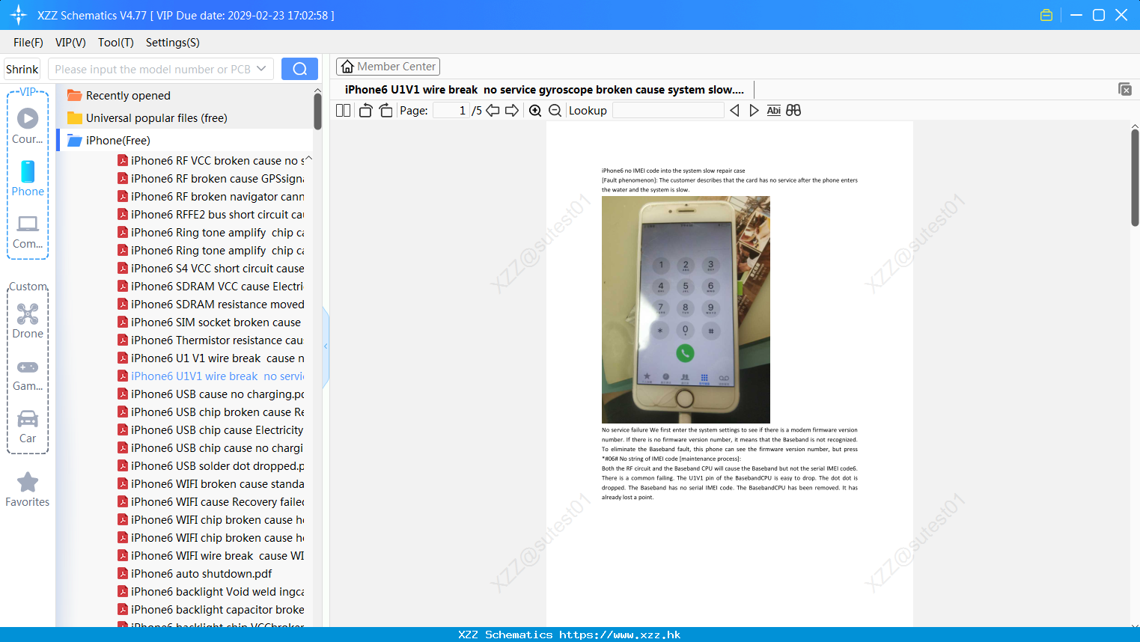Image resolution: width=1140 pixels, height=642 pixels.
Task: Open iPhone6 USB chip cause Electricity file
Action: [211, 430]
